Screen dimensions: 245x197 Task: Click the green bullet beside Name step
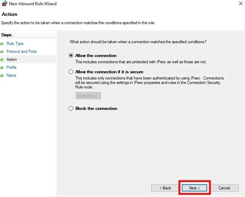click(x=2, y=75)
